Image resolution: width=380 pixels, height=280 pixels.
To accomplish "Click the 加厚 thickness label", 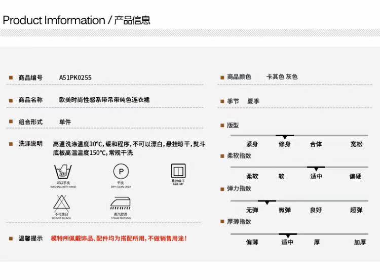I will [x=360, y=242].
